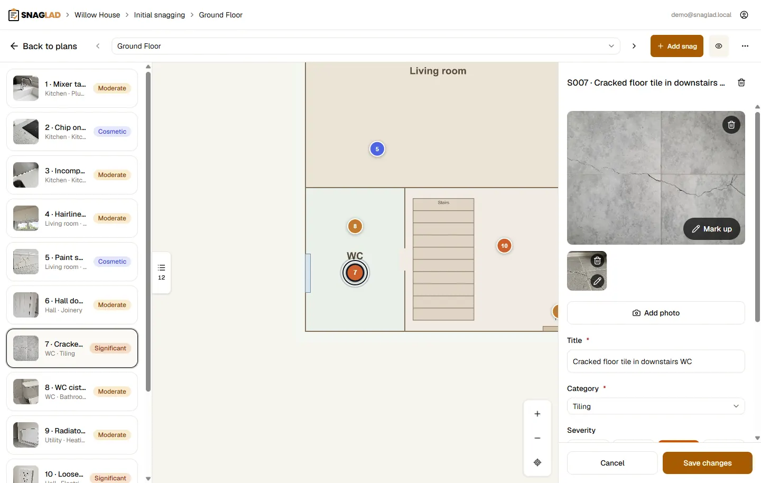Delete the small second photo thumbnail
Viewport: 761px width, 483px height.
pyautogui.click(x=597, y=261)
